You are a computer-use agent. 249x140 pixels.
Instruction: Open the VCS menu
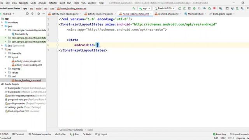(x=83, y=3)
